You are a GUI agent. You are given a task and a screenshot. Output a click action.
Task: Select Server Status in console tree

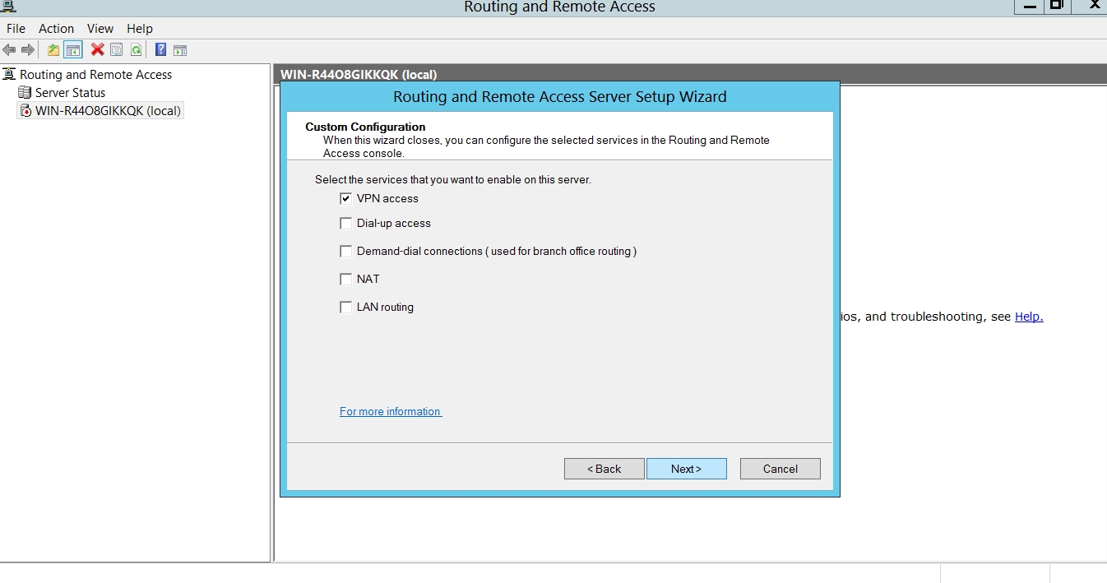(x=70, y=93)
